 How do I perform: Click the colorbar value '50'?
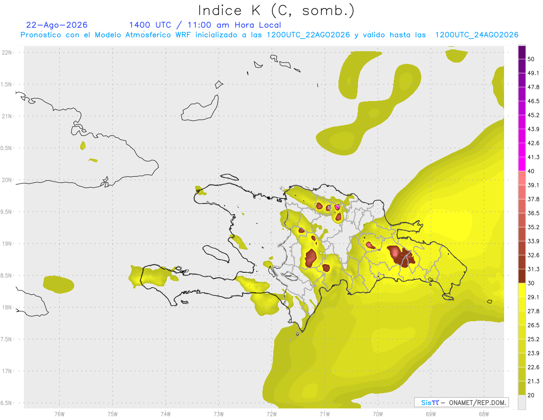click(531, 59)
